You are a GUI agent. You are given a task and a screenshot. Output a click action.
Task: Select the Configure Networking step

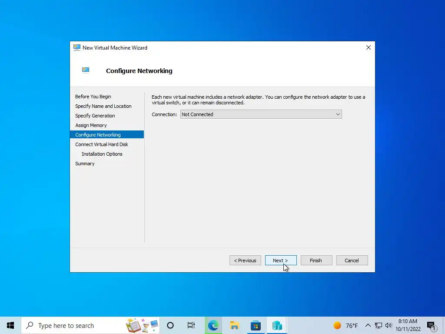click(x=107, y=135)
